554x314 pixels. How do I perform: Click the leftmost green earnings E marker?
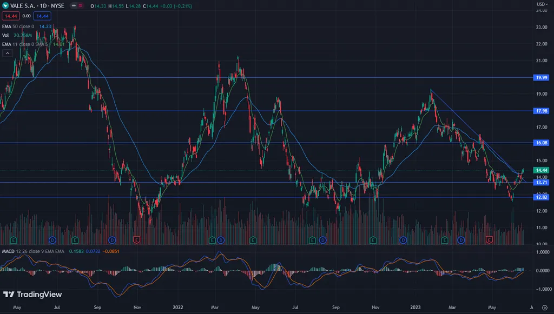[x=14, y=239]
